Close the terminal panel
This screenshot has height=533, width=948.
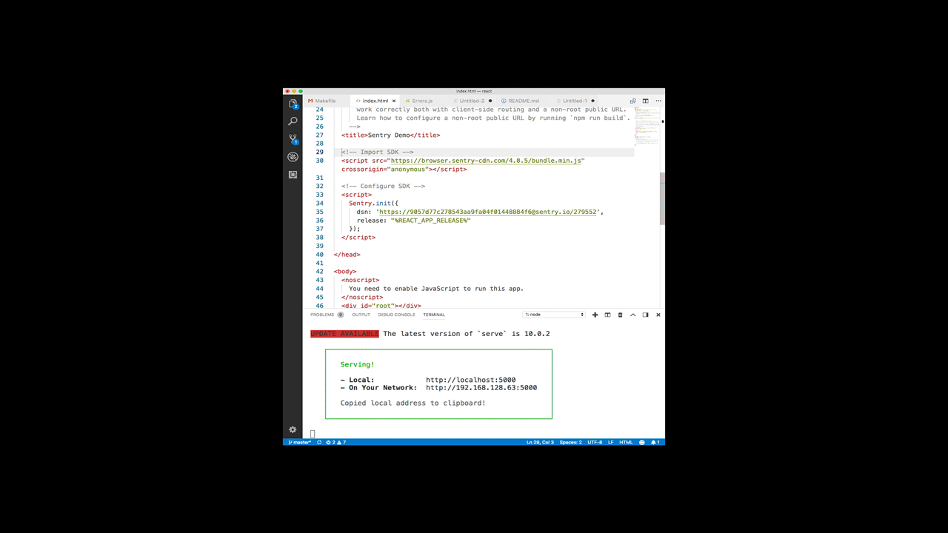tap(658, 315)
